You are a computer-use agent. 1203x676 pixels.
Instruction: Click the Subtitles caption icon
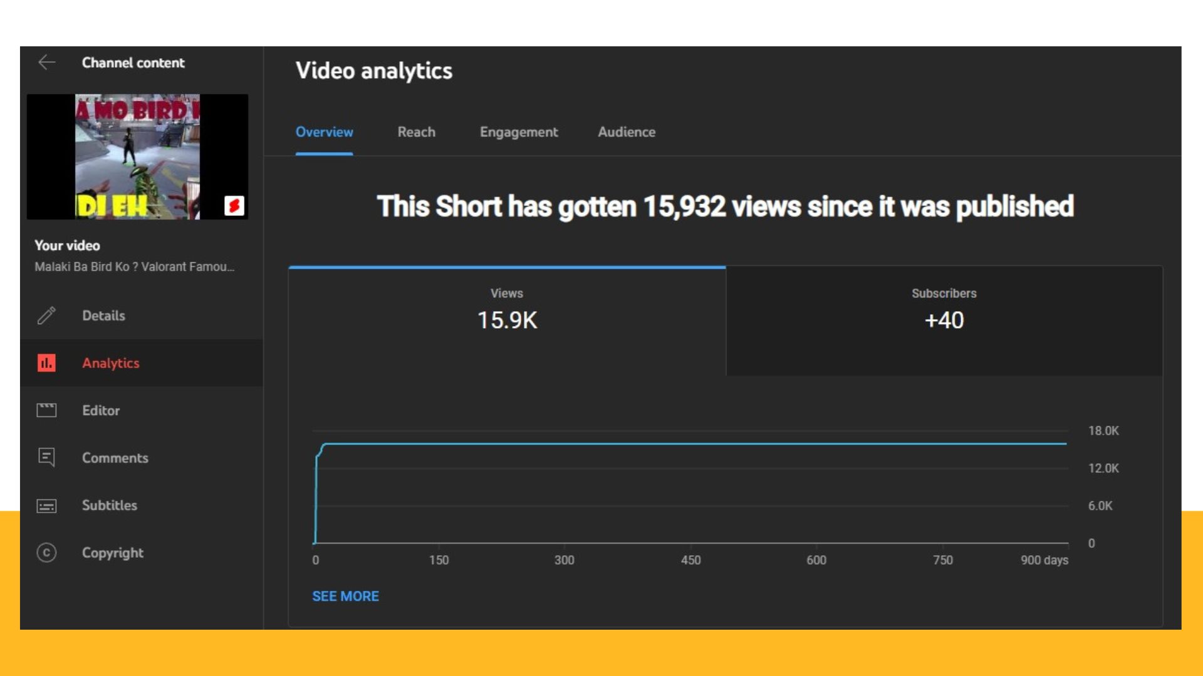tap(46, 506)
